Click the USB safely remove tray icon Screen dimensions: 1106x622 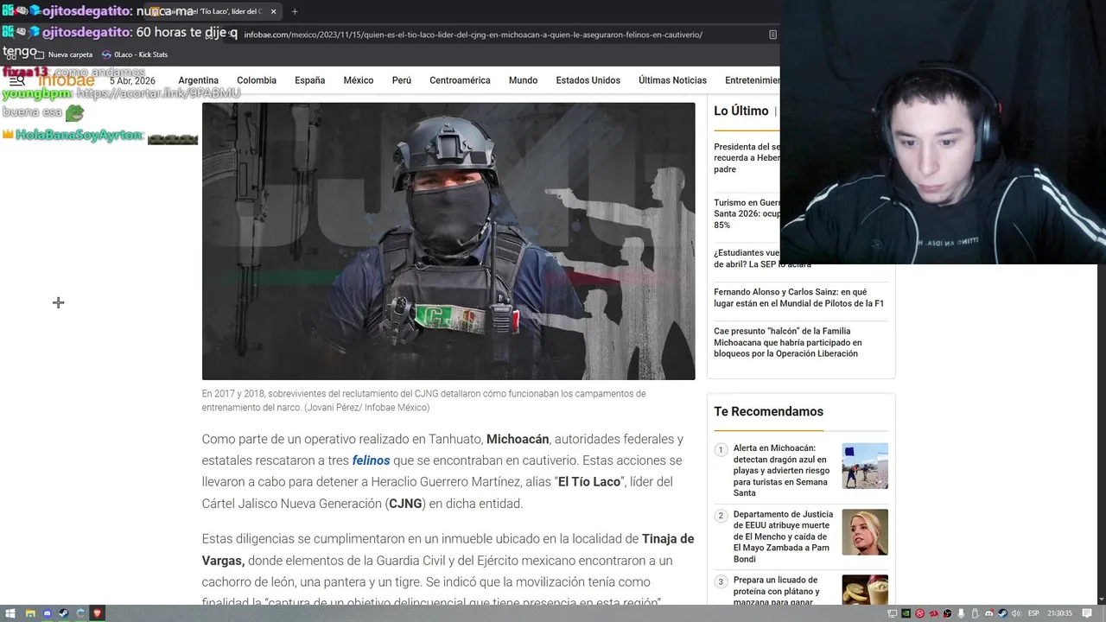[975, 613]
